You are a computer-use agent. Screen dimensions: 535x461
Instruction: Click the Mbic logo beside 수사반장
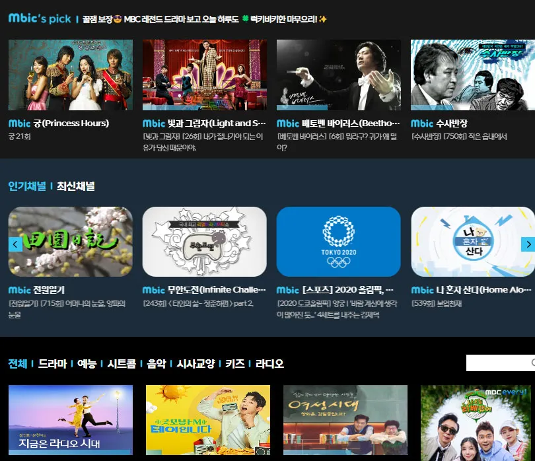421,123
